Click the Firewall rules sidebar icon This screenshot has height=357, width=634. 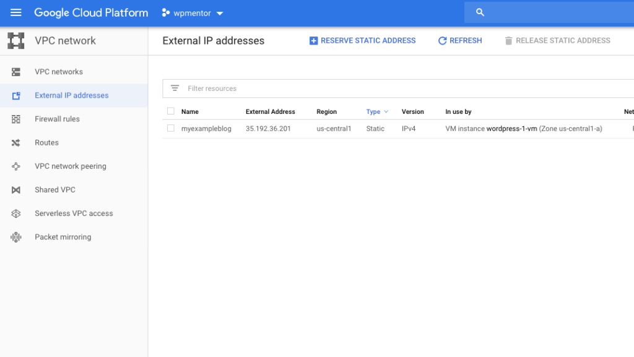15,119
